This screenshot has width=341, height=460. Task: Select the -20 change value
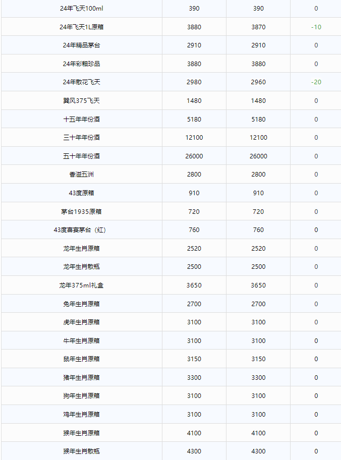(x=316, y=82)
